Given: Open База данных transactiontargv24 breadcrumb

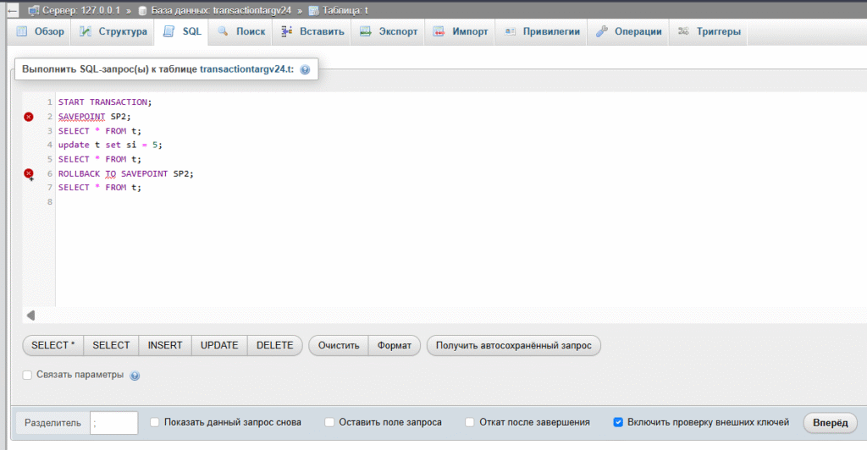Looking at the screenshot, I should point(221,10).
